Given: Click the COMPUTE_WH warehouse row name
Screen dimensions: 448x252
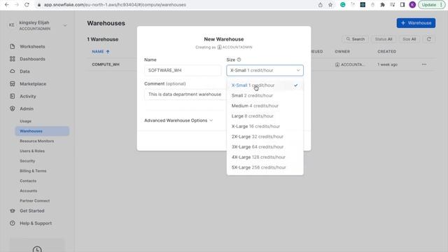Looking at the screenshot, I should [x=106, y=64].
